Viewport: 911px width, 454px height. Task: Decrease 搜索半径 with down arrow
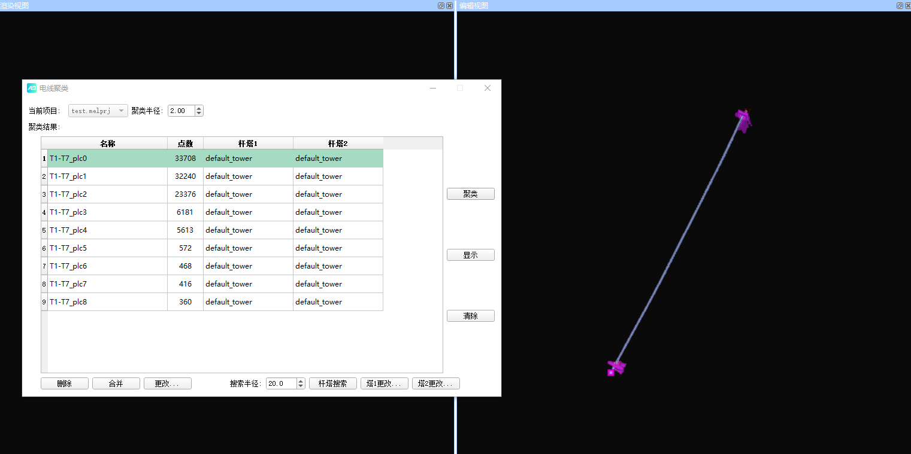301,386
